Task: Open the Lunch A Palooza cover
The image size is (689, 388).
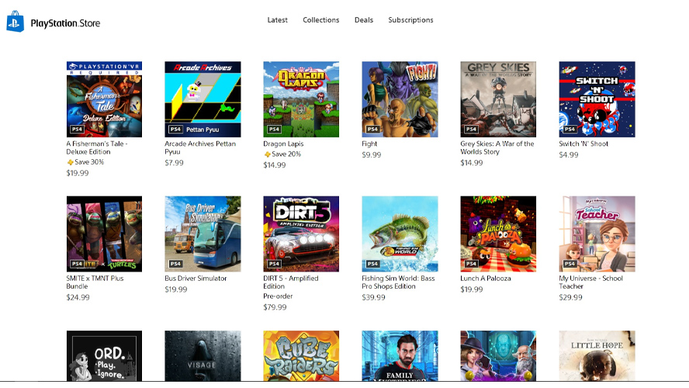Action: pos(498,234)
